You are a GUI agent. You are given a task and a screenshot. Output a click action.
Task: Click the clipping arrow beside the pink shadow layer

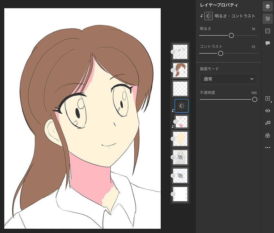pos(173,126)
